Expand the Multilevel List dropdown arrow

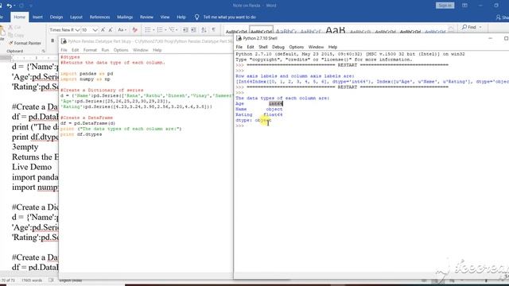[177, 30]
